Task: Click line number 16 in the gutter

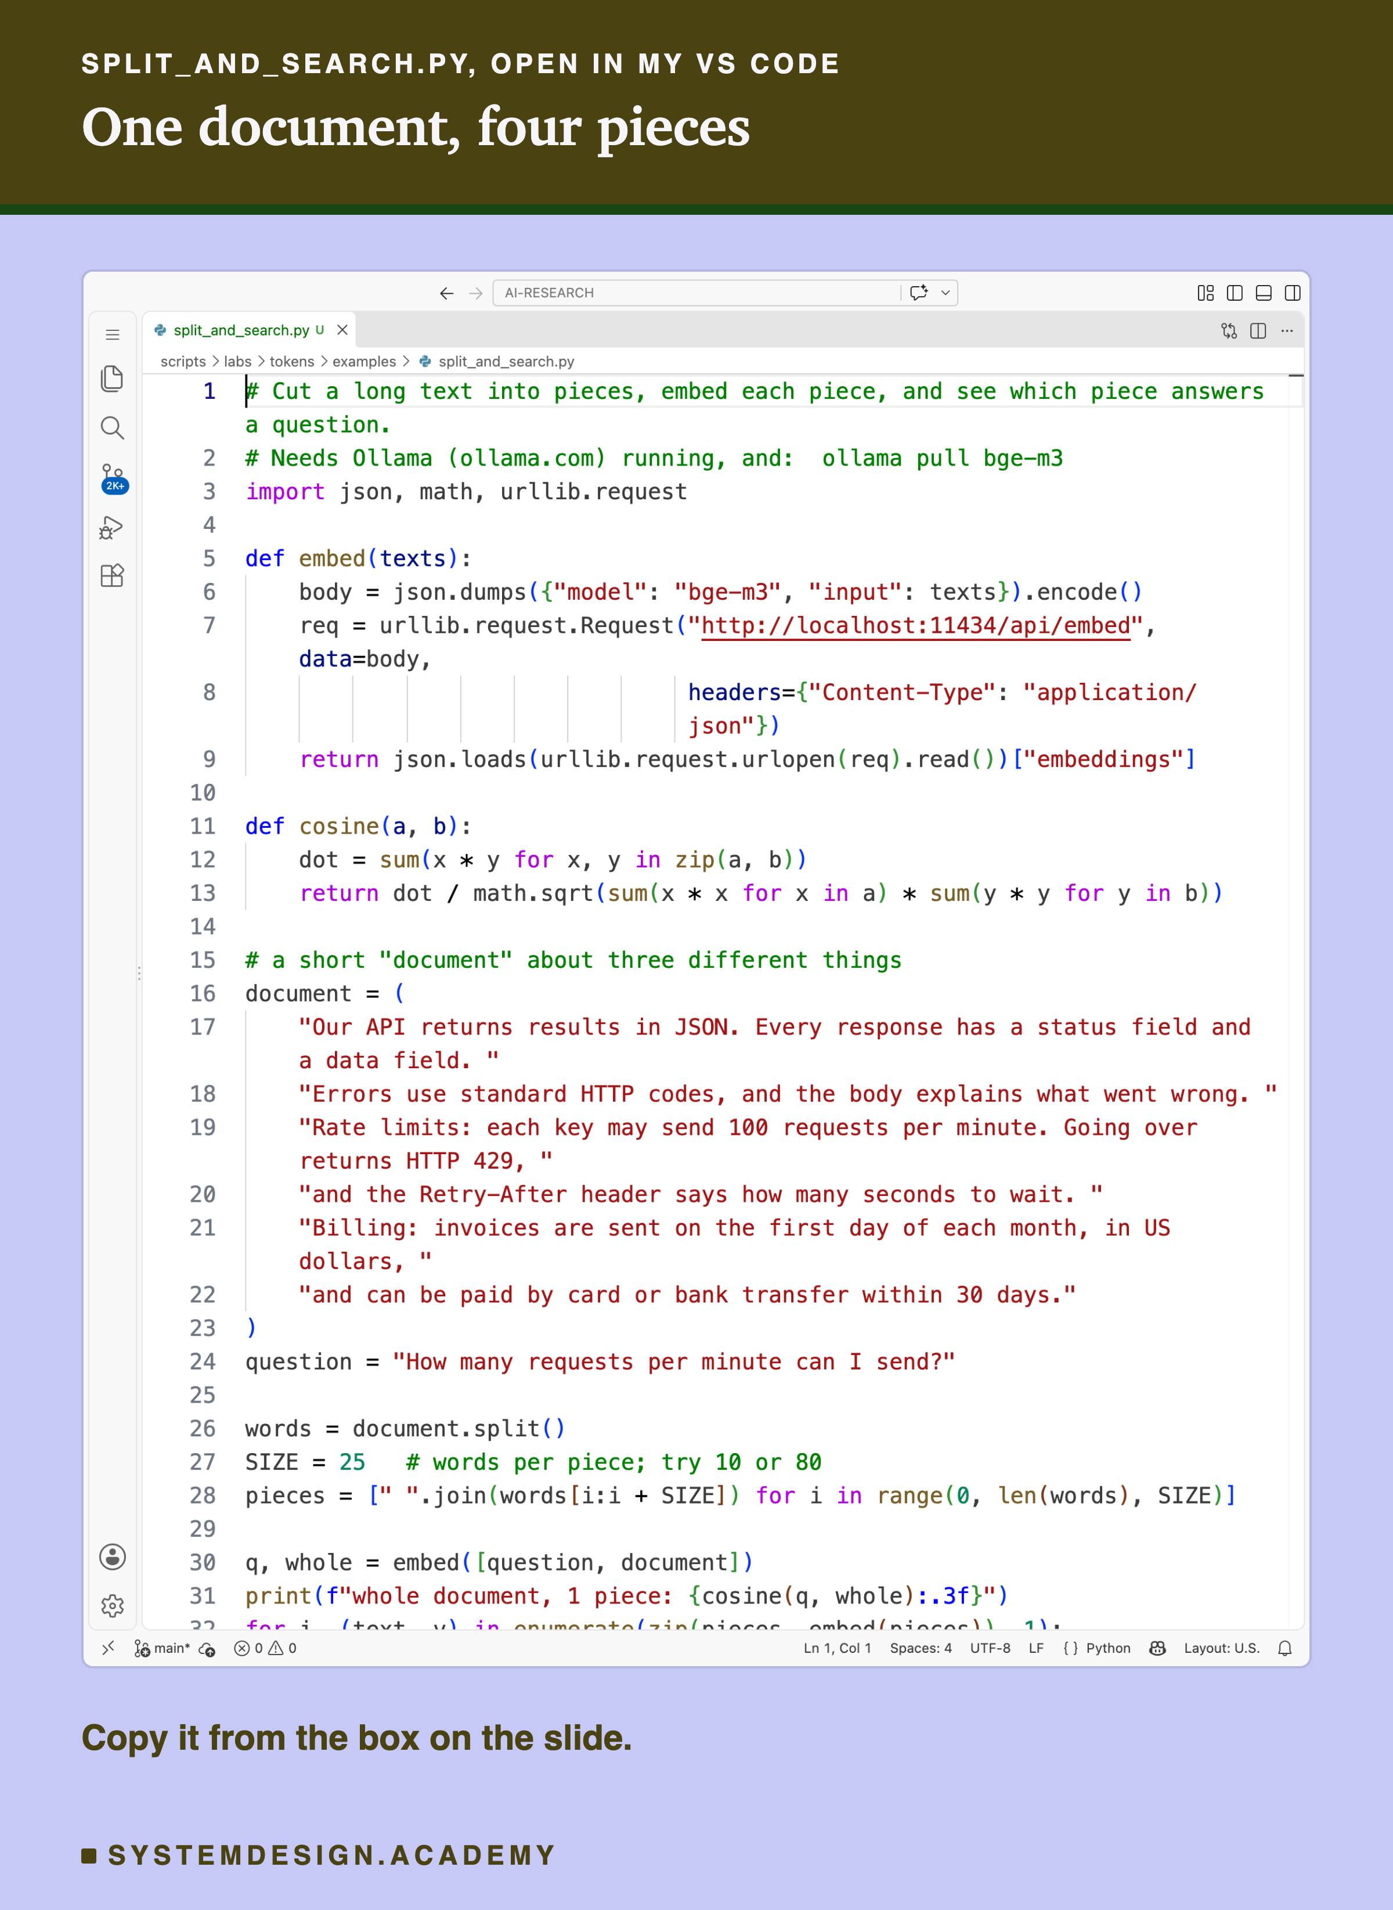Action: (x=203, y=993)
